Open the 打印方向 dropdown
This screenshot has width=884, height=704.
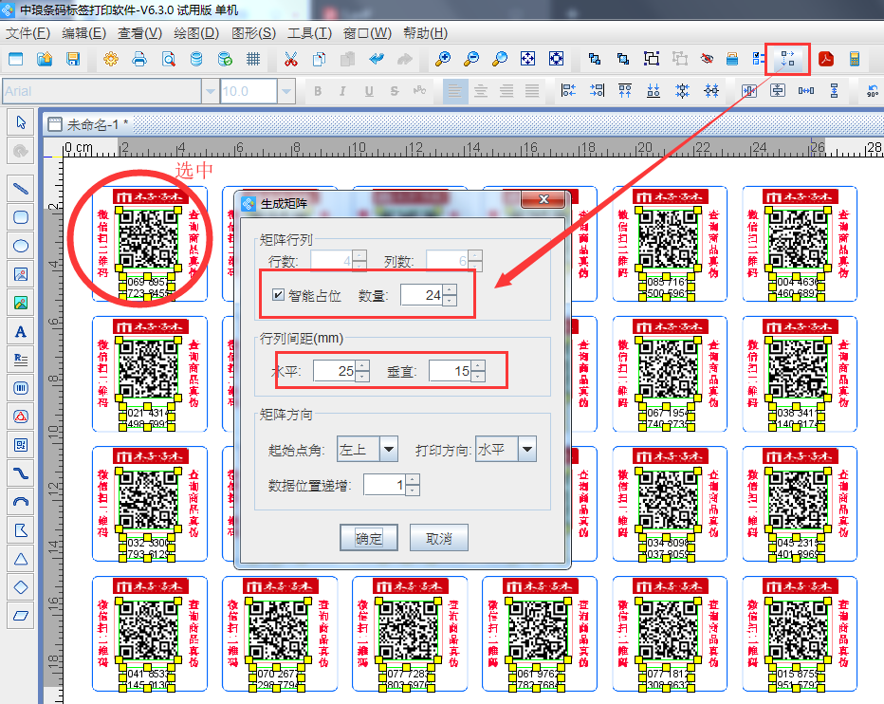tap(526, 449)
